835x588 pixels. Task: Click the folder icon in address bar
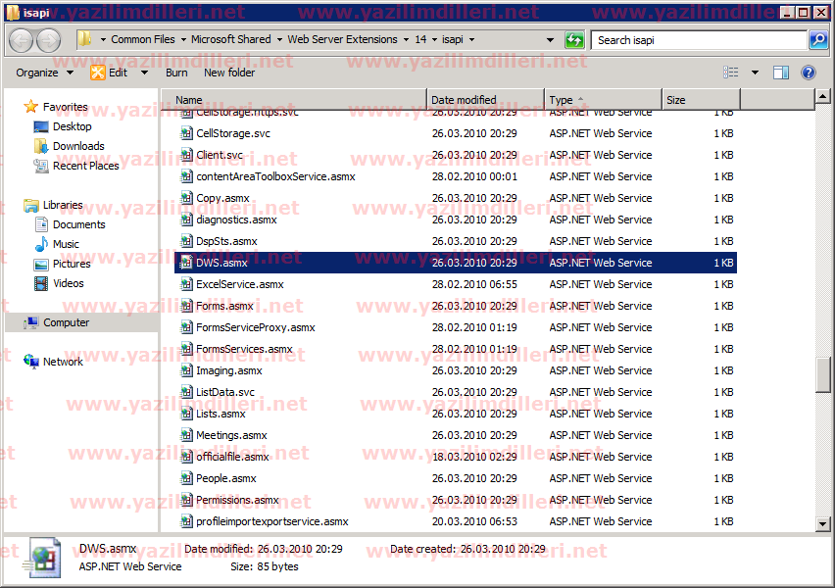84,39
